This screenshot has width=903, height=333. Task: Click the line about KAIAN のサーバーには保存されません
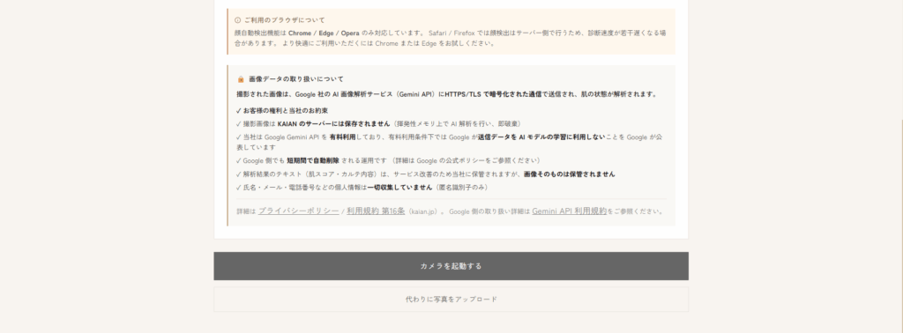click(x=379, y=123)
